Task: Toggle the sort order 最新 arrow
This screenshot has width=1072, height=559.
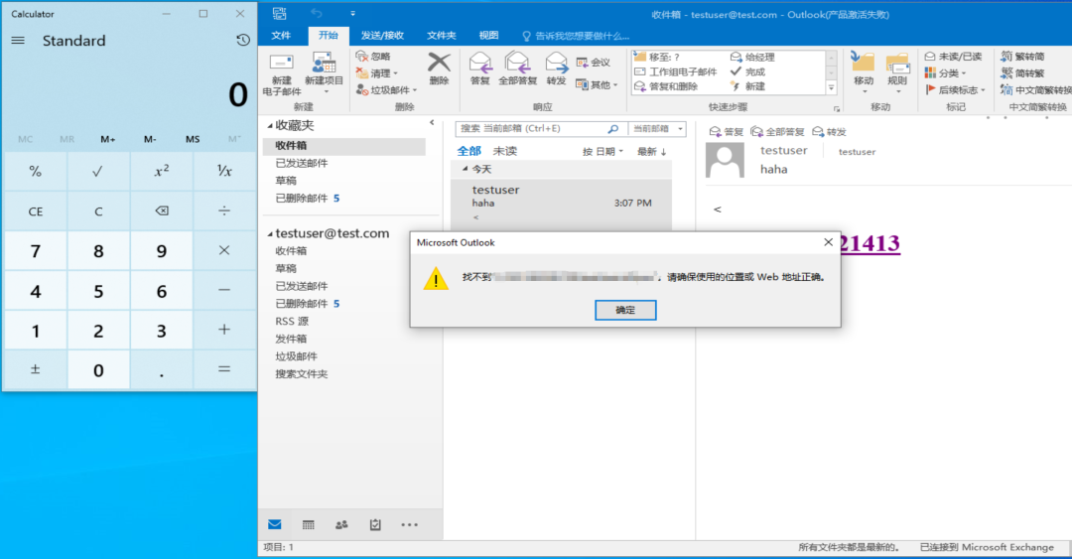Action: (x=652, y=151)
